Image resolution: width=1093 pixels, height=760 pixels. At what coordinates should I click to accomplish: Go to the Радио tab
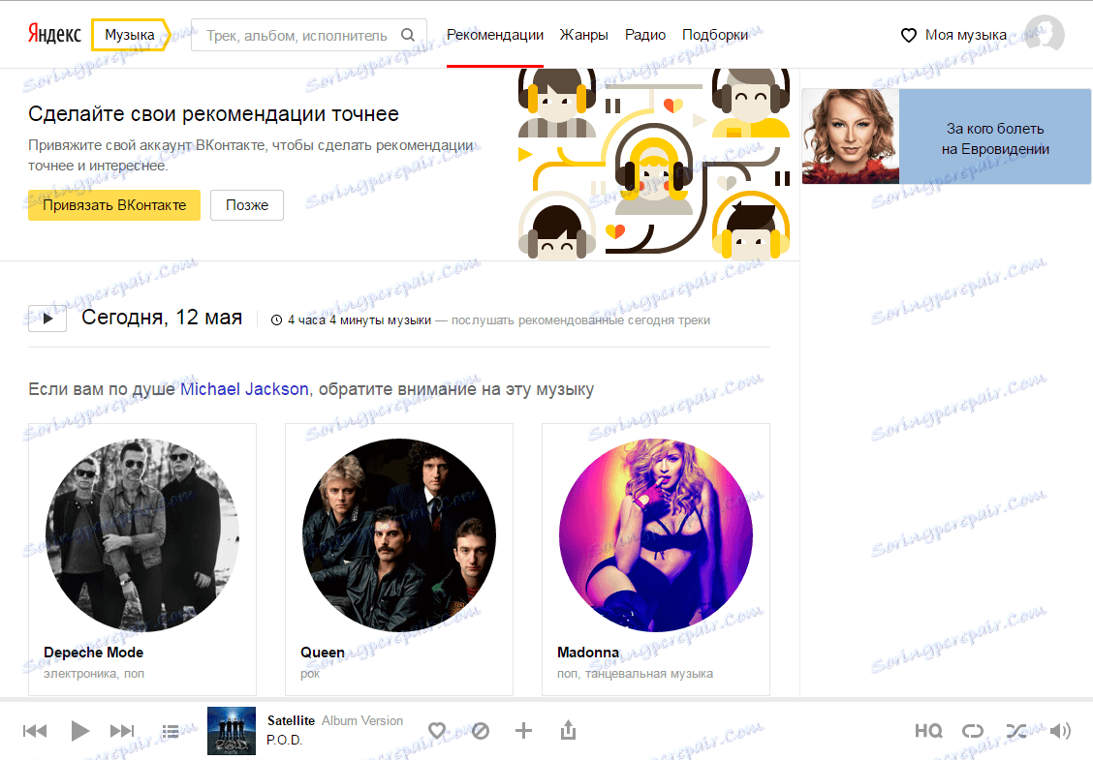point(644,35)
